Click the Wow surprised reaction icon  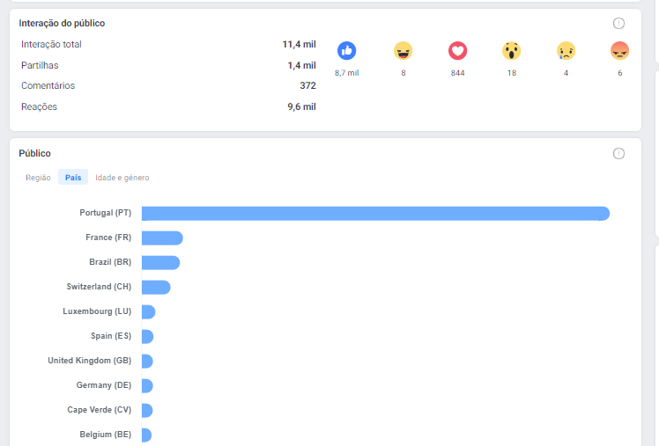pos(511,51)
